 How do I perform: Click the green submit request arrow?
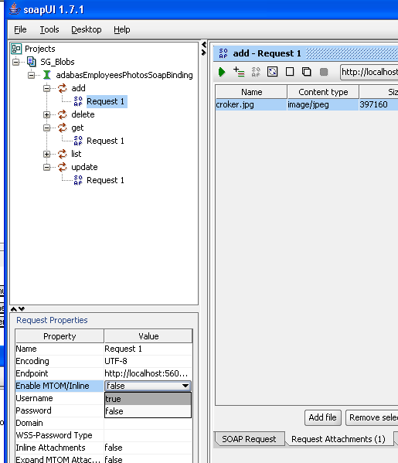coord(222,72)
